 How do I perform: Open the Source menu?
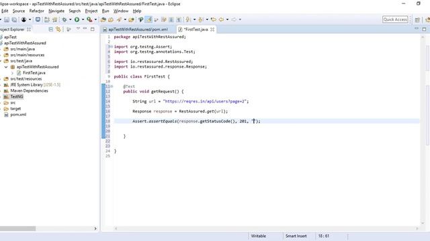(19, 11)
